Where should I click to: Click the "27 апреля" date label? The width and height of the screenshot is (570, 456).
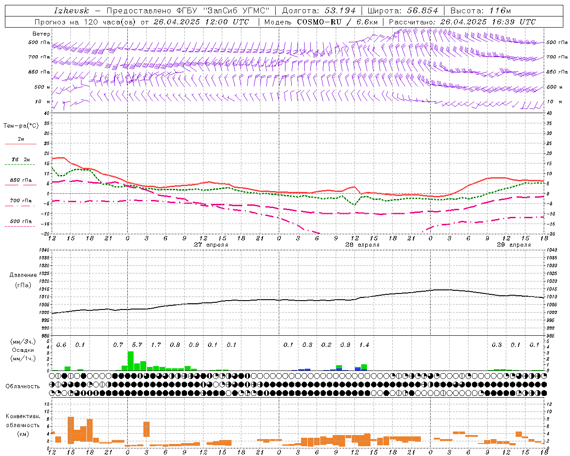(x=211, y=245)
